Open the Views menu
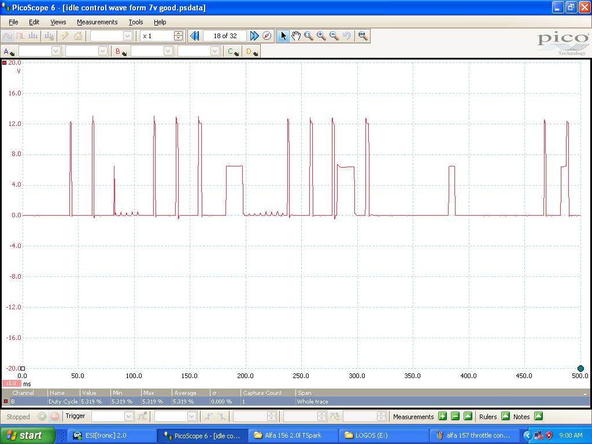The width and height of the screenshot is (592, 444). click(x=58, y=22)
